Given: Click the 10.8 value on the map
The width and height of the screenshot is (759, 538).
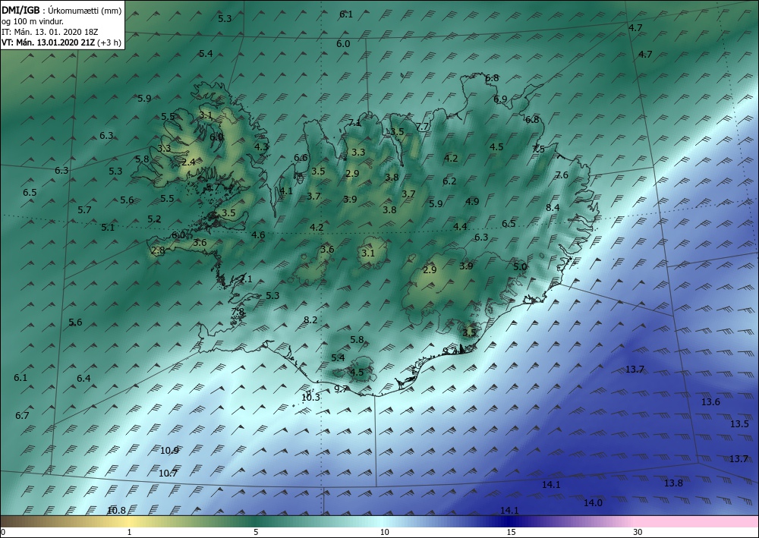Looking at the screenshot, I should [116, 511].
